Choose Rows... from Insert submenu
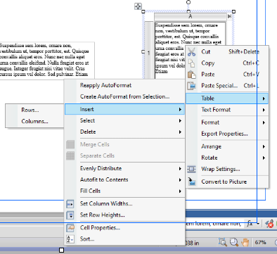This screenshot has height=254, width=277. pos(34,110)
